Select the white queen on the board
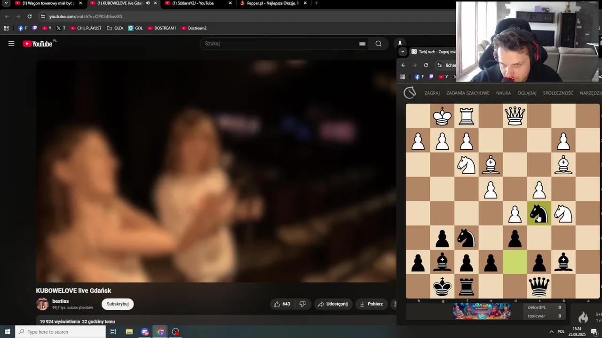602x338 pixels. (515, 116)
